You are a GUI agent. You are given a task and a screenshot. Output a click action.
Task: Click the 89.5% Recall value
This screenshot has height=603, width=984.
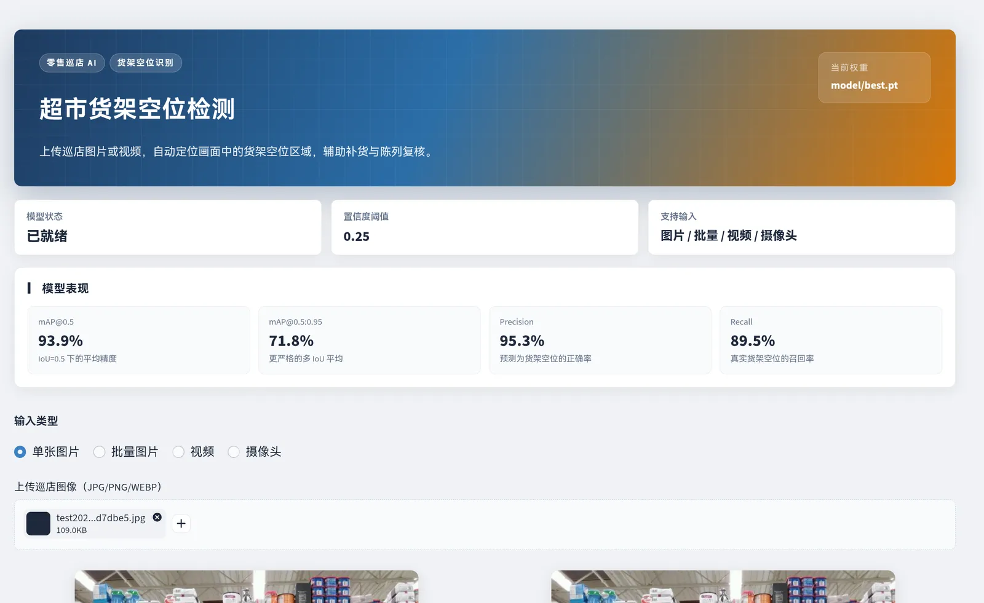pyautogui.click(x=753, y=341)
